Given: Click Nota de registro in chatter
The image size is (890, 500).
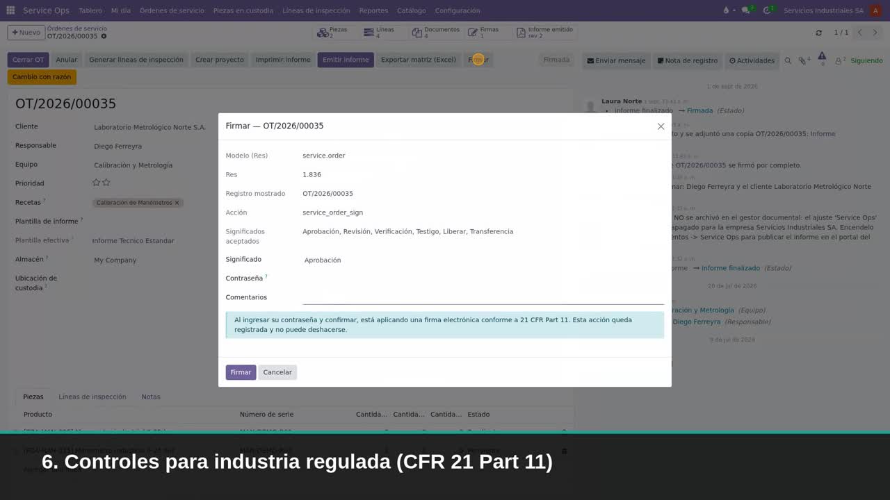Looking at the screenshot, I should (x=688, y=60).
